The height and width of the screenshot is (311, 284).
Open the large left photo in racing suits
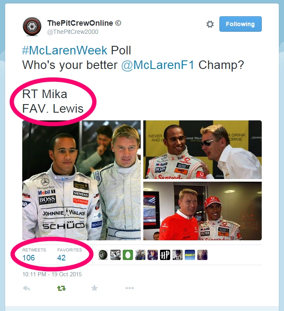pos(81,180)
